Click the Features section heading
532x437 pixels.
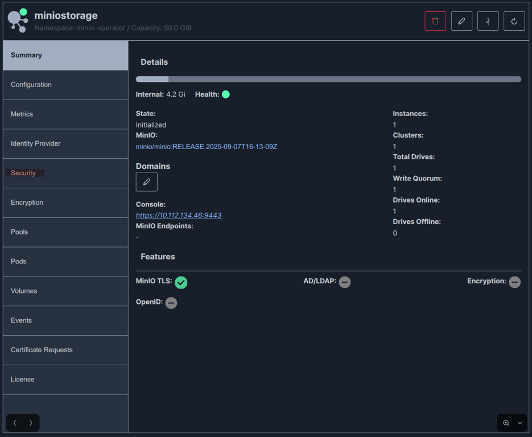[158, 257]
